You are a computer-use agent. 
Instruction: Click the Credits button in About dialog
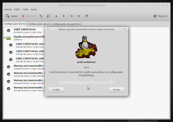56,90
